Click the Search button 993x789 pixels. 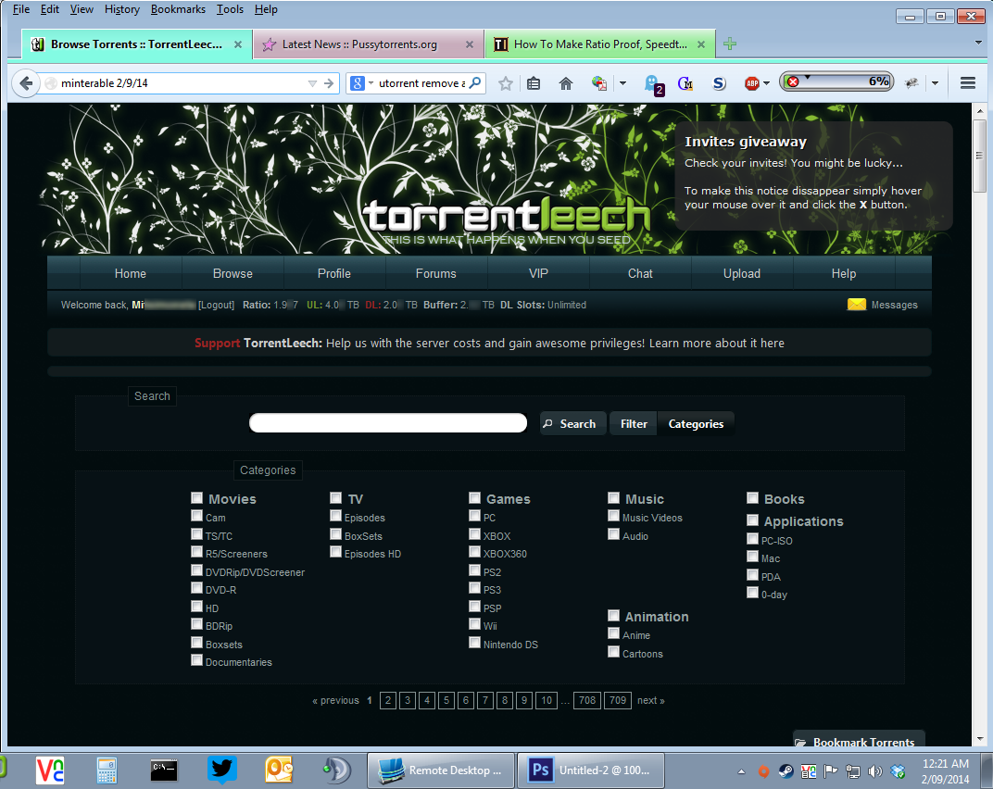click(x=573, y=423)
